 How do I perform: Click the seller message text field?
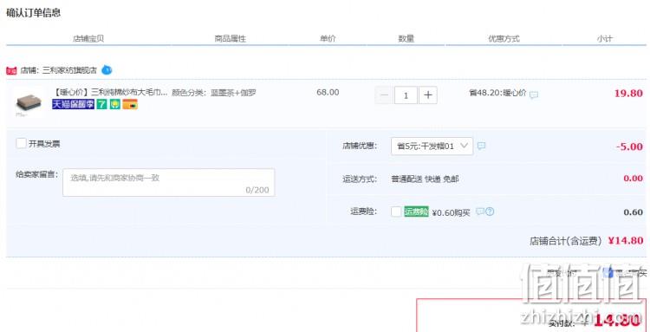click(x=169, y=182)
